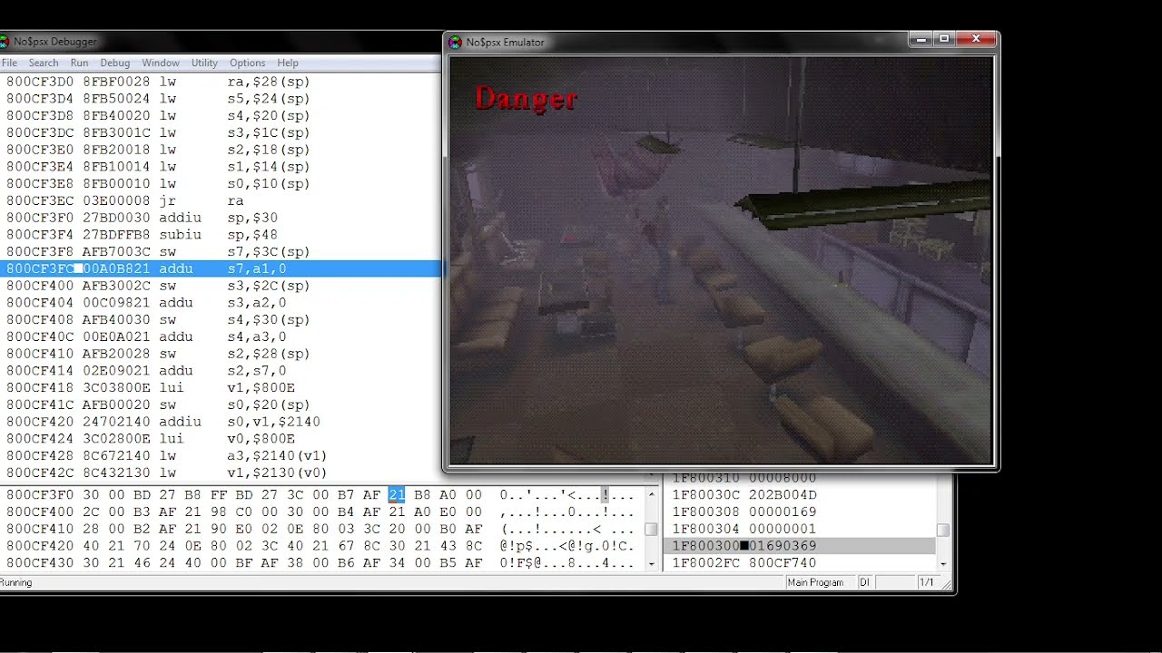Open the Run menu
Viewport: 1162px width, 653px height.
[x=79, y=63]
